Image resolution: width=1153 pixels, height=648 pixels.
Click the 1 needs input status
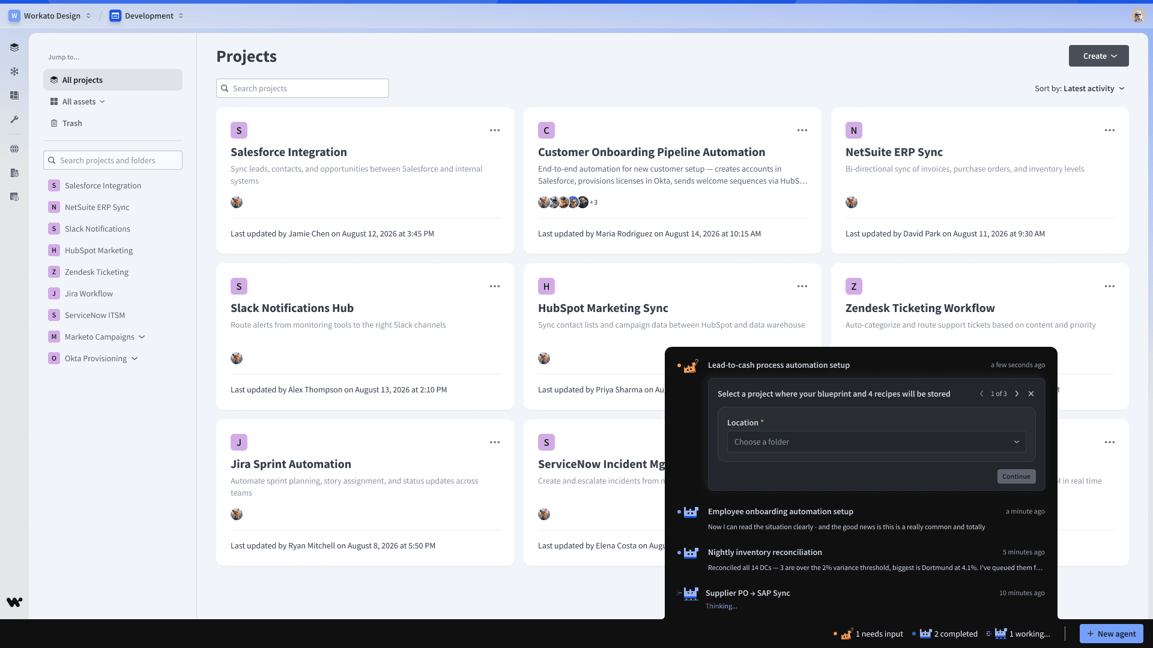click(868, 634)
